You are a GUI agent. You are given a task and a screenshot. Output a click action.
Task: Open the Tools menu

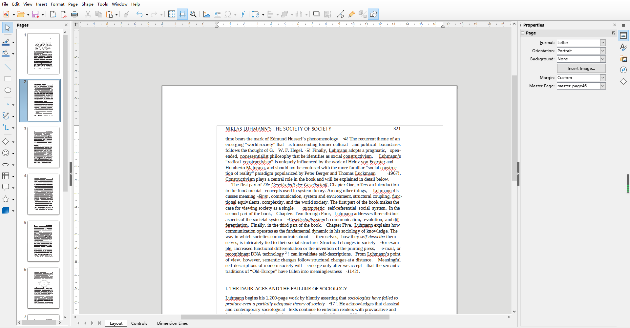tap(102, 4)
